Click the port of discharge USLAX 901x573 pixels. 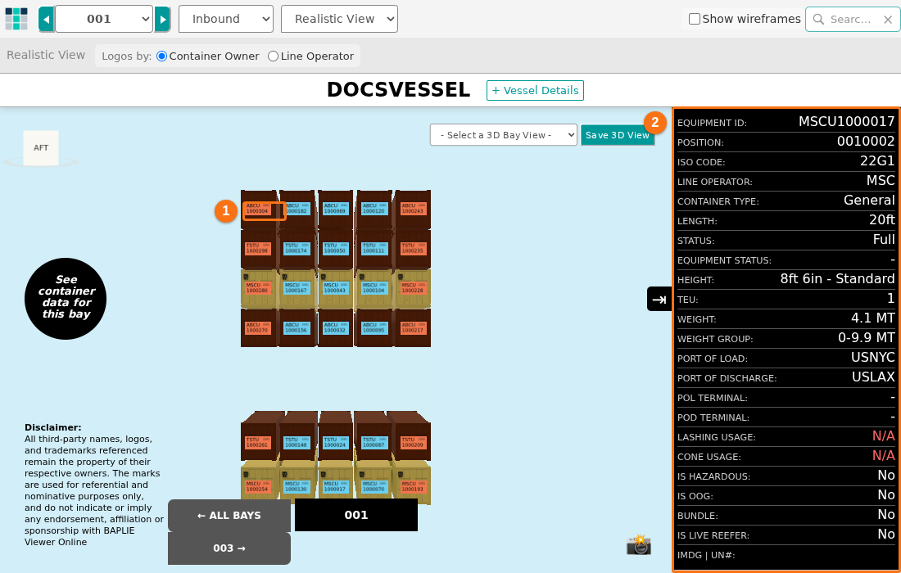tap(873, 377)
